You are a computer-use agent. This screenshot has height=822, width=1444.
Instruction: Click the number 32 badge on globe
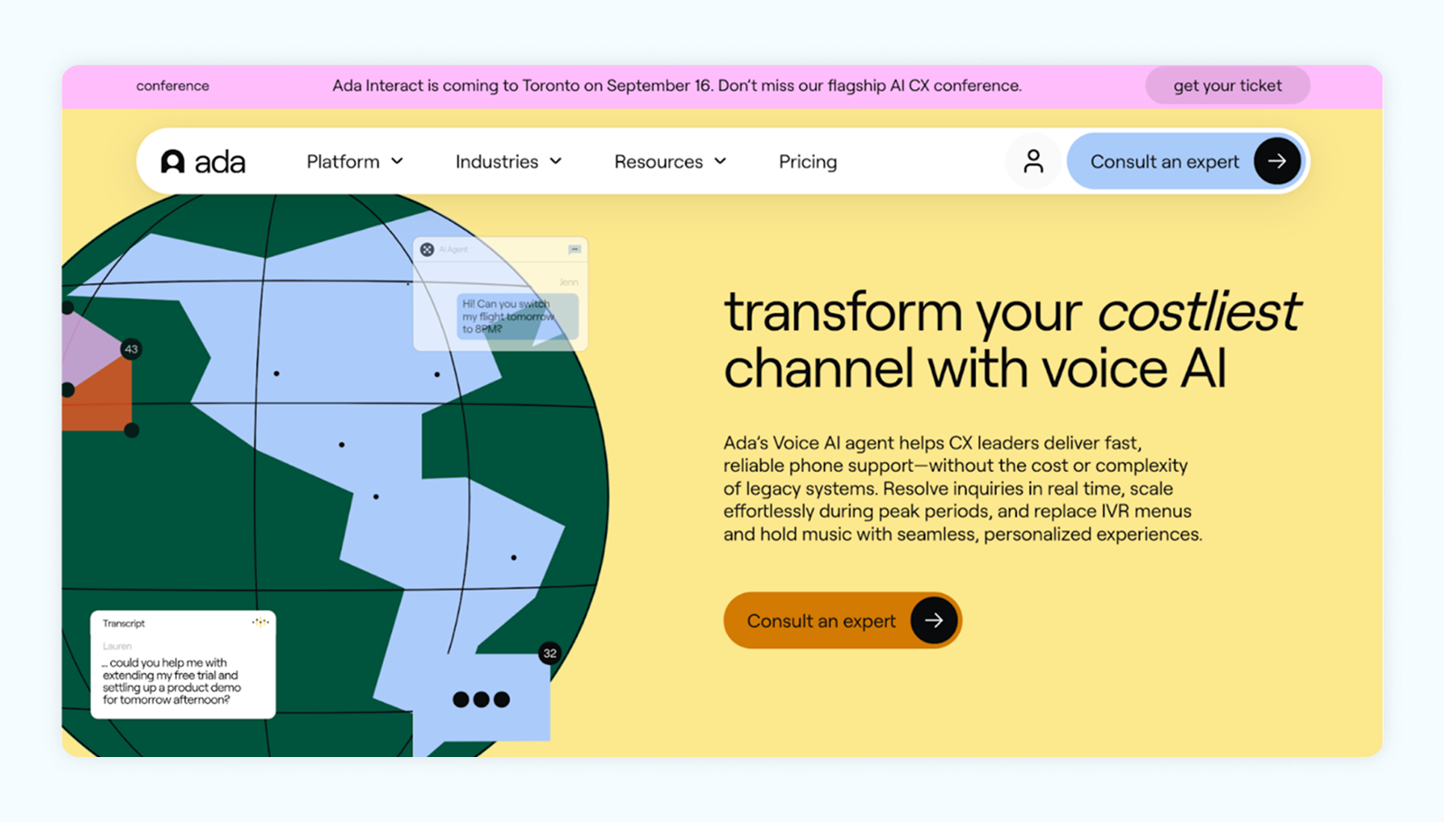[550, 653]
